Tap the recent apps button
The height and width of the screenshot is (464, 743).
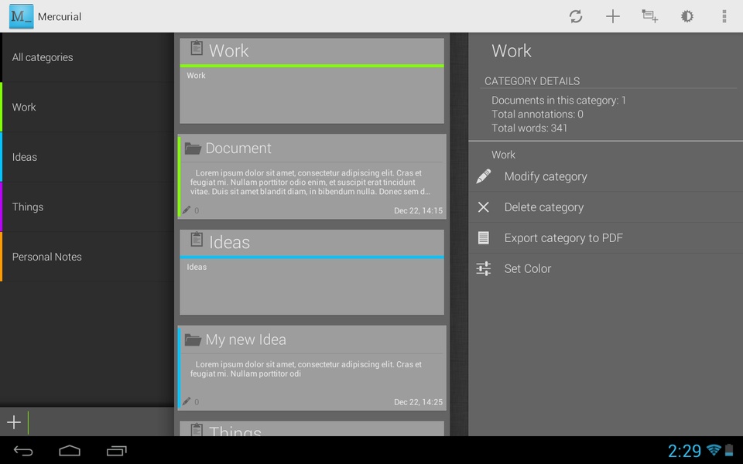[x=117, y=451]
